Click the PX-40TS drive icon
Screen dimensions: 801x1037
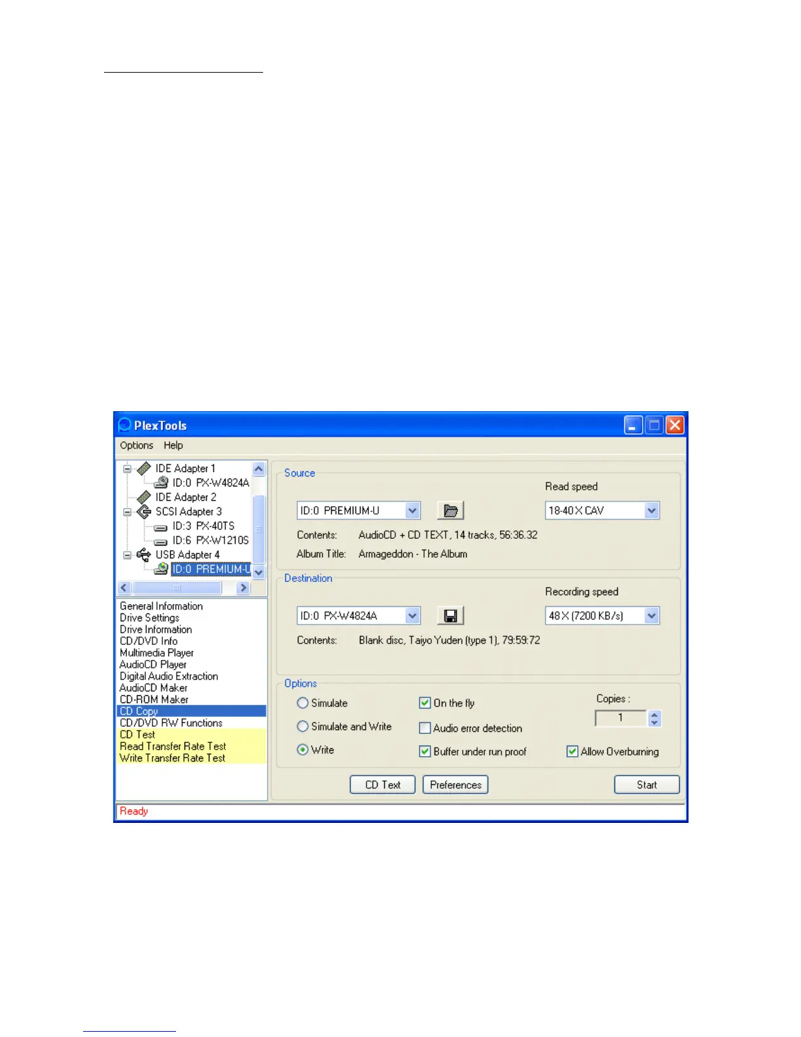pyautogui.click(x=161, y=527)
